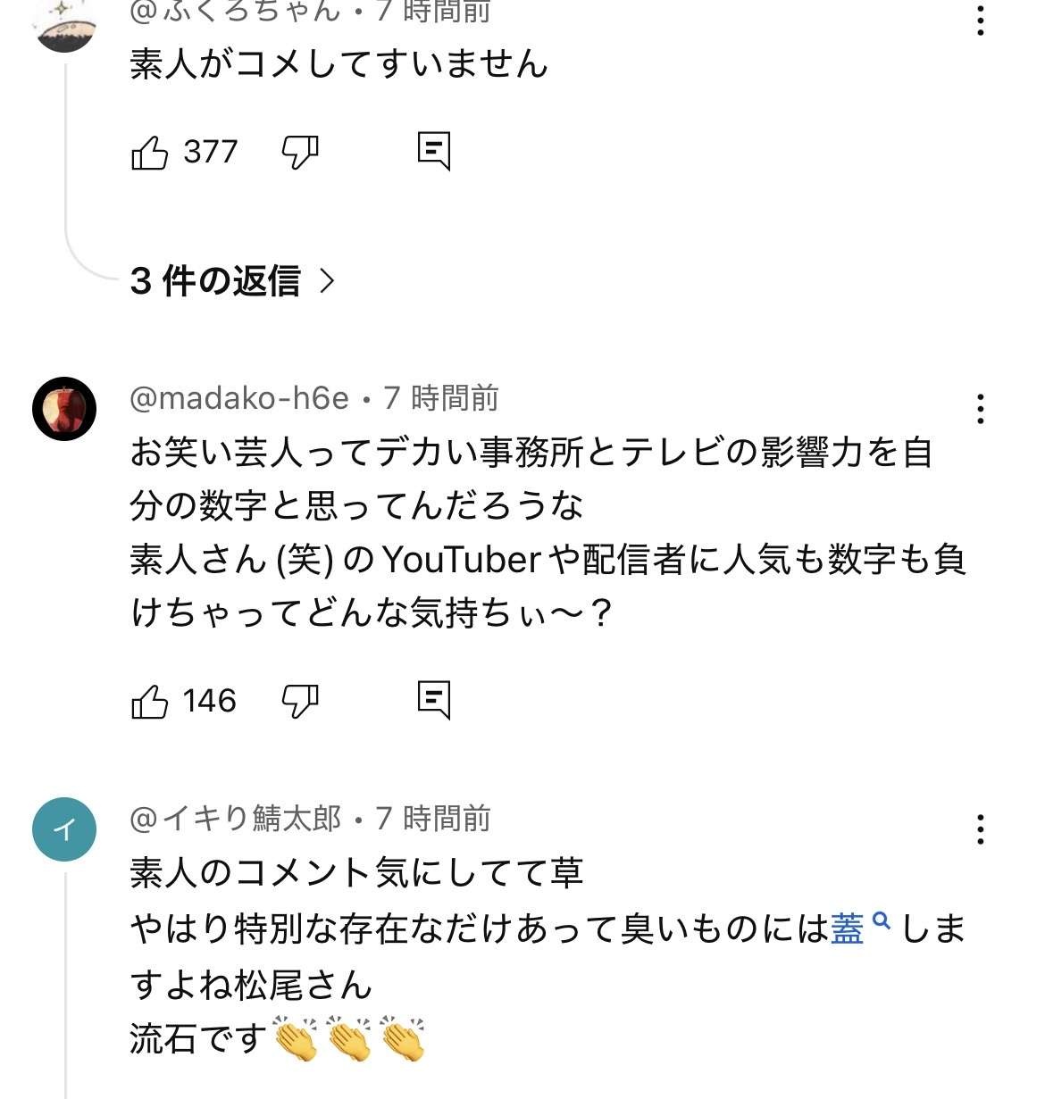Like the madako-h6e comment

[149, 702]
